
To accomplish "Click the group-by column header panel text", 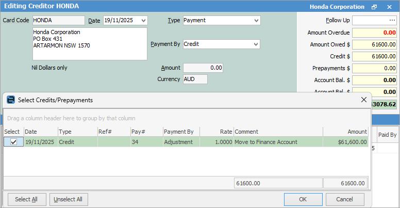I will [71, 118].
